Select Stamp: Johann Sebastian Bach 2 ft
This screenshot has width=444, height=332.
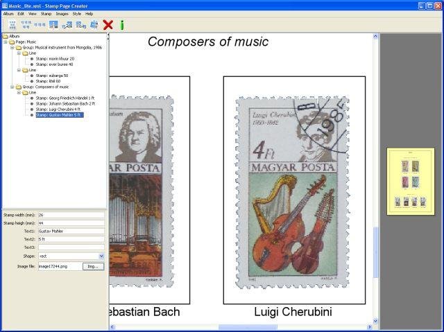coord(65,104)
